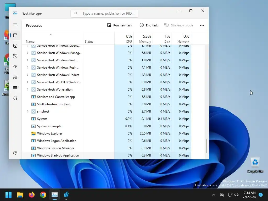Click the blue cubes app taskbar icon

[x=66, y=195]
